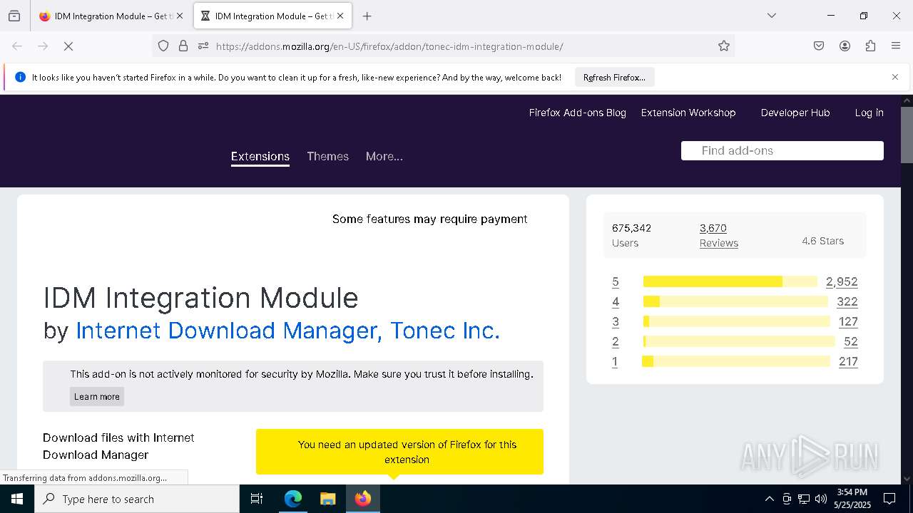The height and width of the screenshot is (513, 913).
Task: Dismiss the refresh Firefox notification bar
Action: point(895,77)
